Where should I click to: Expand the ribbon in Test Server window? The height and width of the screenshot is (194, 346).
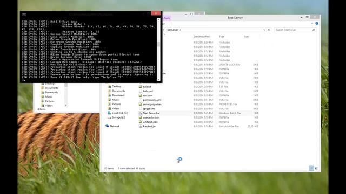(x=312, y=23)
